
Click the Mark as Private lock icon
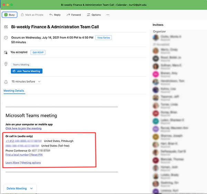(x=22, y=14)
